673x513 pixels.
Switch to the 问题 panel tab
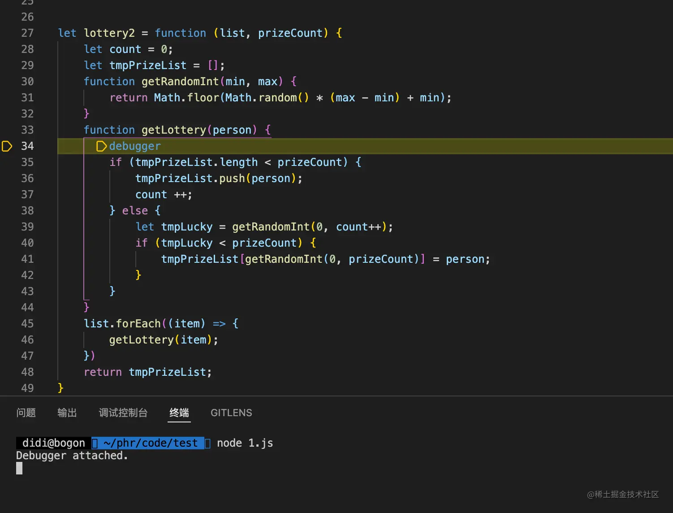pyautogui.click(x=26, y=413)
